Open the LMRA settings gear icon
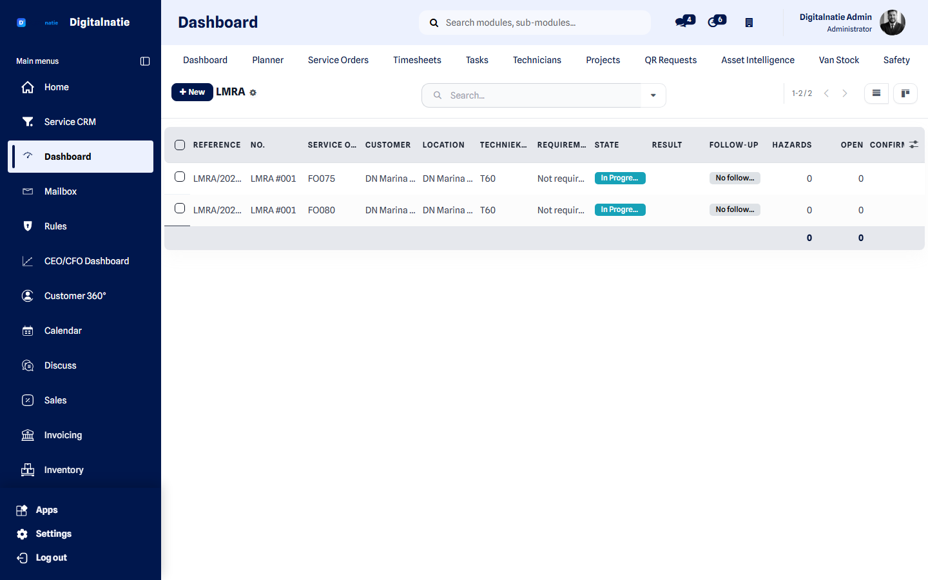The height and width of the screenshot is (580, 928). (253, 93)
